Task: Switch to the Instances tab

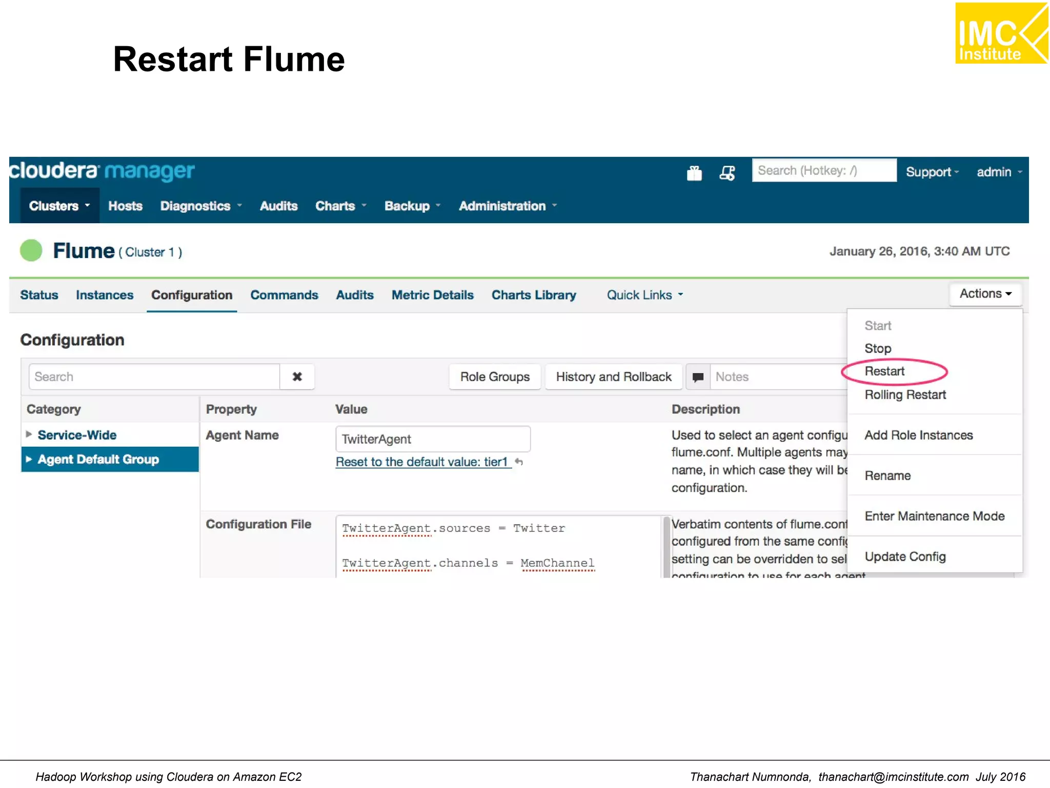Action: [x=105, y=295]
